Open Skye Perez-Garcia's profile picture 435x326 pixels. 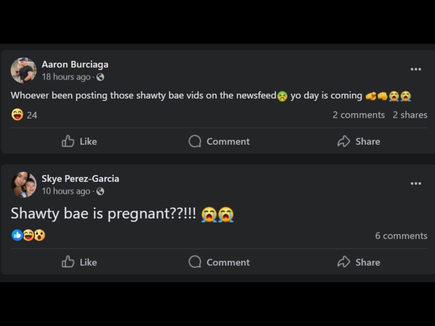click(24, 184)
